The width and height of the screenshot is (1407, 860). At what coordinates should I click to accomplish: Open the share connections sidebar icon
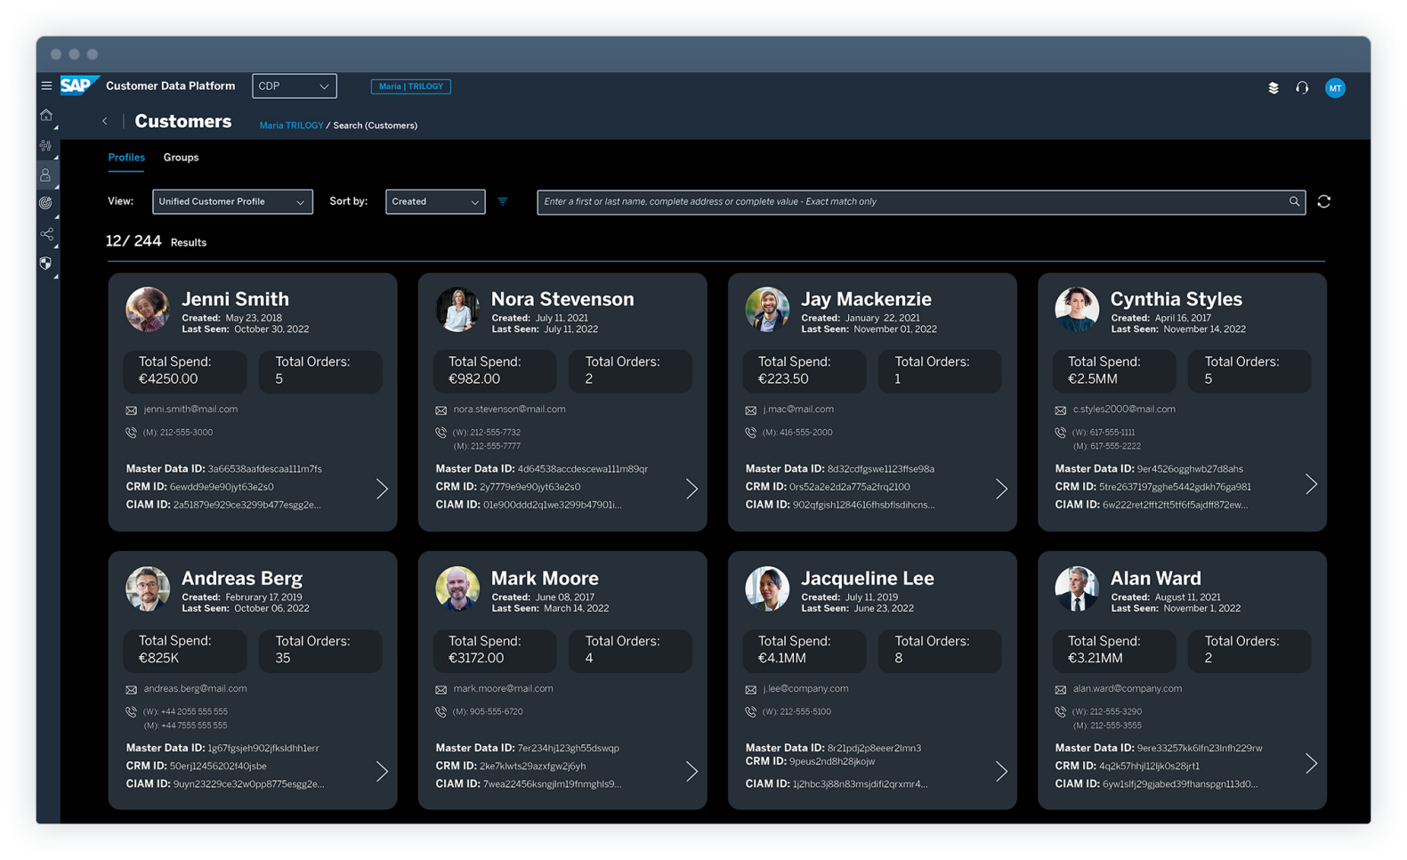pos(46,234)
